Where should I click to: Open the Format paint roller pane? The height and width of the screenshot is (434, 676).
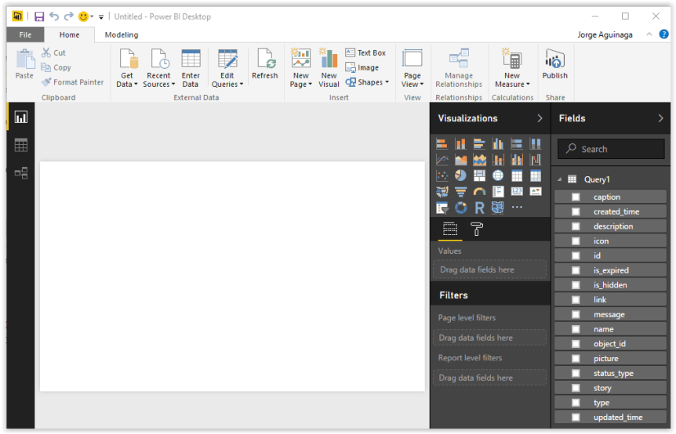pyautogui.click(x=476, y=229)
